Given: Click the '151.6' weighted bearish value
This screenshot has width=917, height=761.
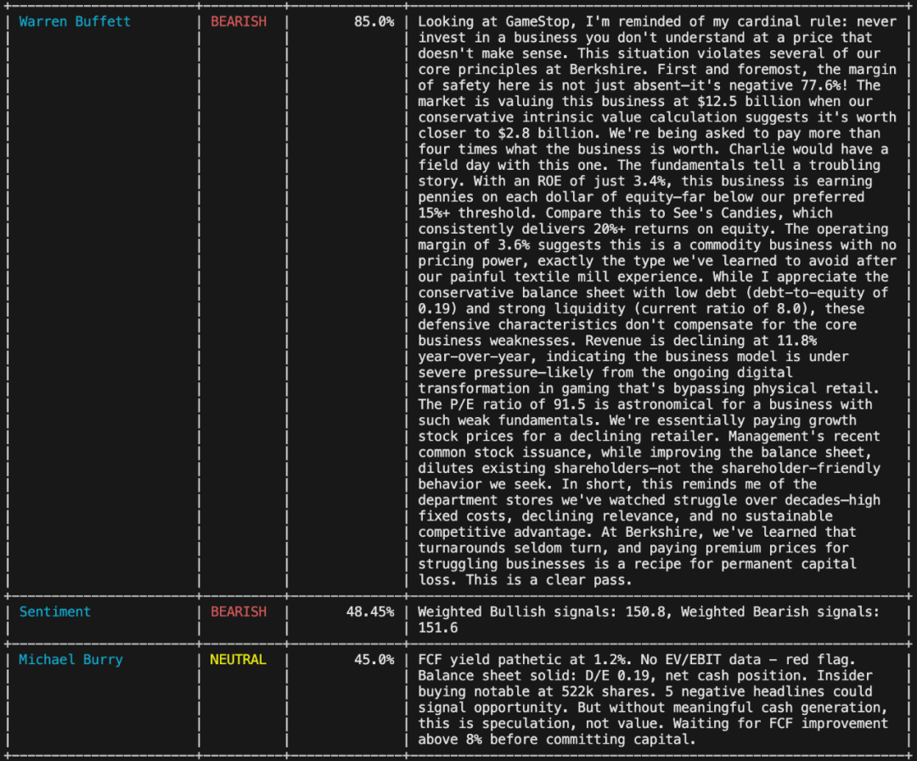Looking at the screenshot, I should pyautogui.click(x=438, y=629).
